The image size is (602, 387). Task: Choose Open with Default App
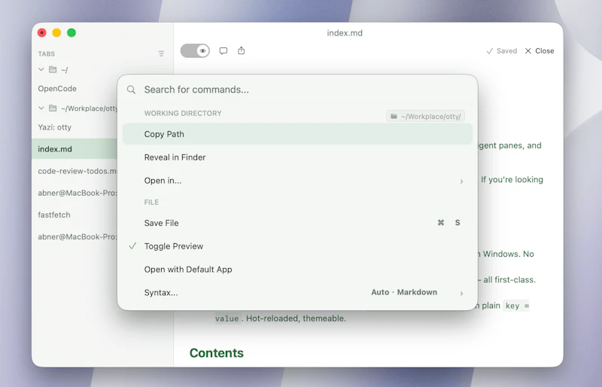point(297,270)
